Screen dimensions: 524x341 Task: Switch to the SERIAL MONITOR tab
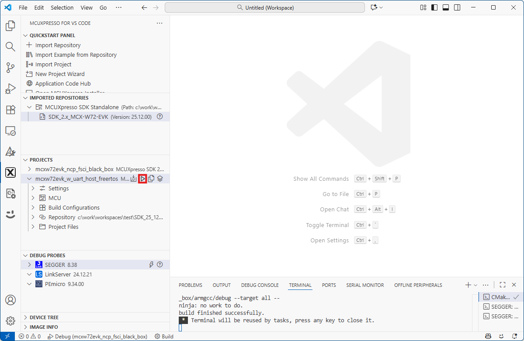coord(365,285)
